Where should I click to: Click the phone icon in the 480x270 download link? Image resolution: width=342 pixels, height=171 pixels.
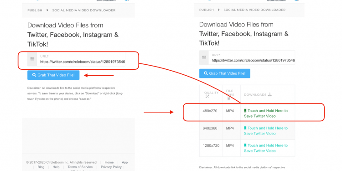245,111
